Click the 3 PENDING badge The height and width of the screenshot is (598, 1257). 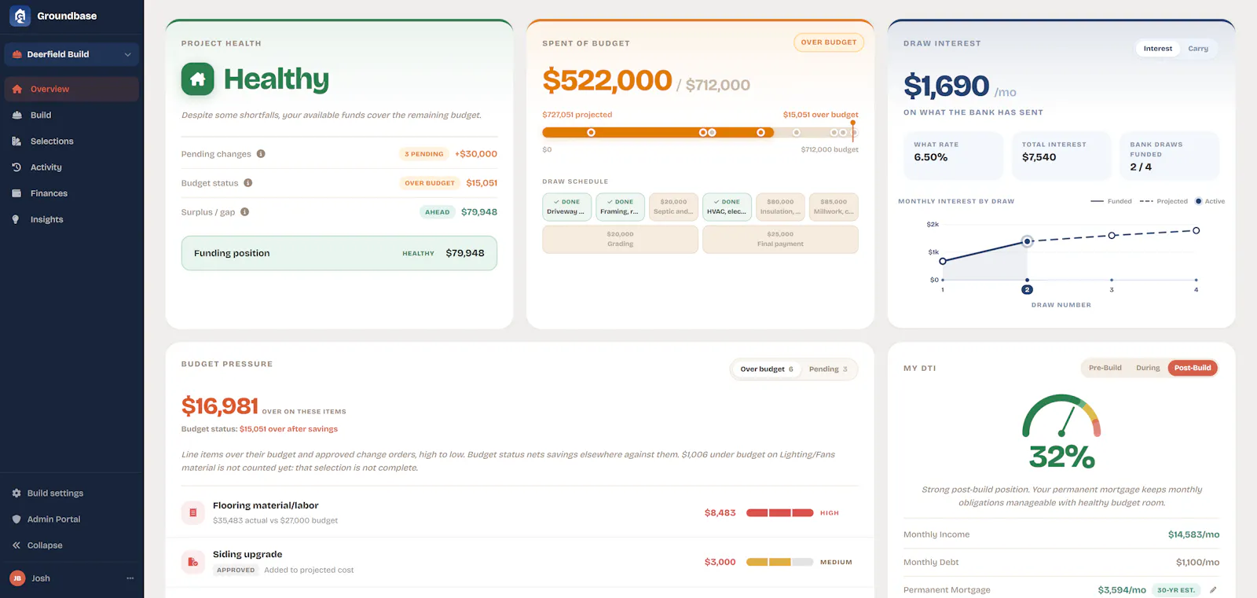[x=424, y=154]
